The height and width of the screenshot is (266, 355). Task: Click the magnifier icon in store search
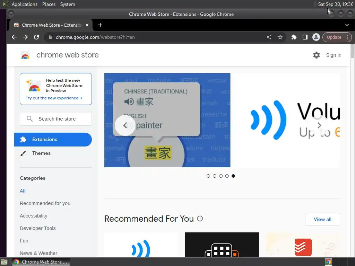pos(30,119)
